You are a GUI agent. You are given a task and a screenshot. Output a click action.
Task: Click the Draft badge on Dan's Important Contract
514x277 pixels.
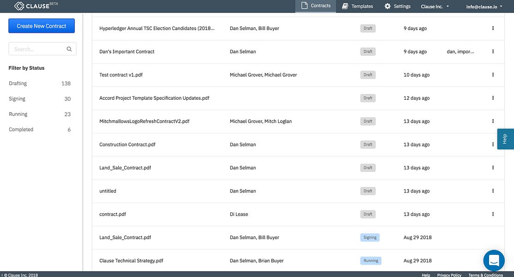coord(368,51)
